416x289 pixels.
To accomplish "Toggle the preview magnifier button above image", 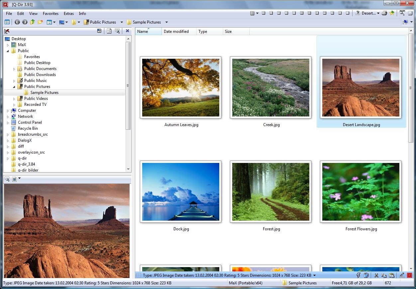I will point(7,179).
